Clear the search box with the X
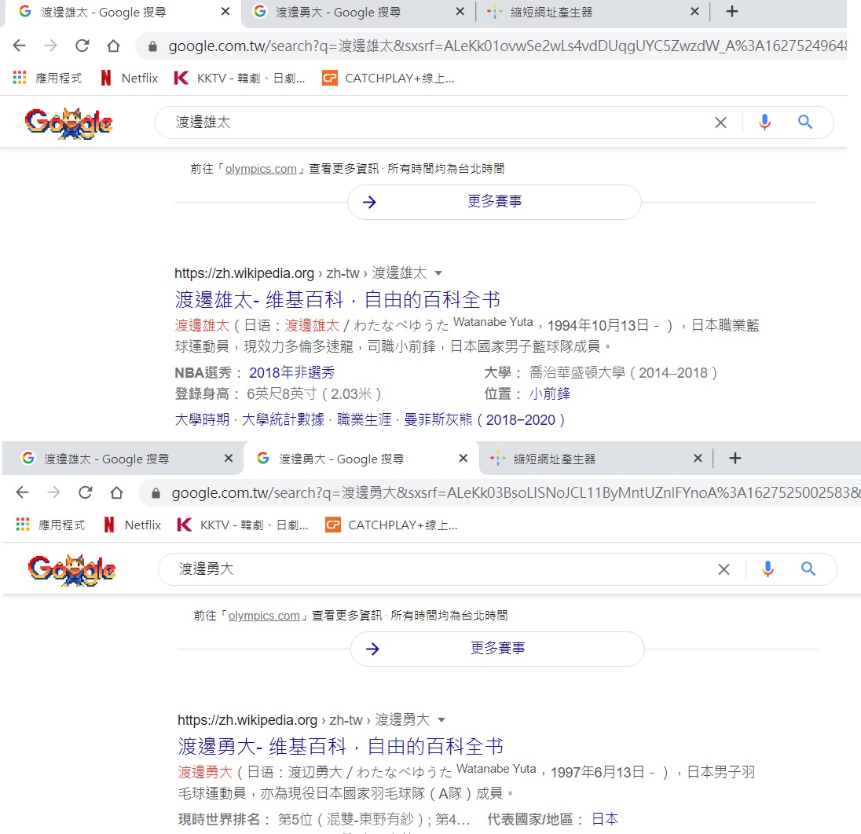Screen dimensions: 861x834 720,123
